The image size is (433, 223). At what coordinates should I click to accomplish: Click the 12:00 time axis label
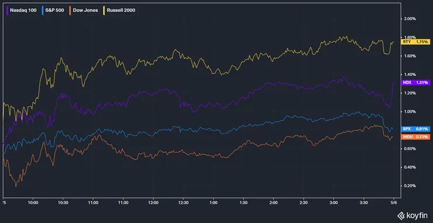[153, 203]
